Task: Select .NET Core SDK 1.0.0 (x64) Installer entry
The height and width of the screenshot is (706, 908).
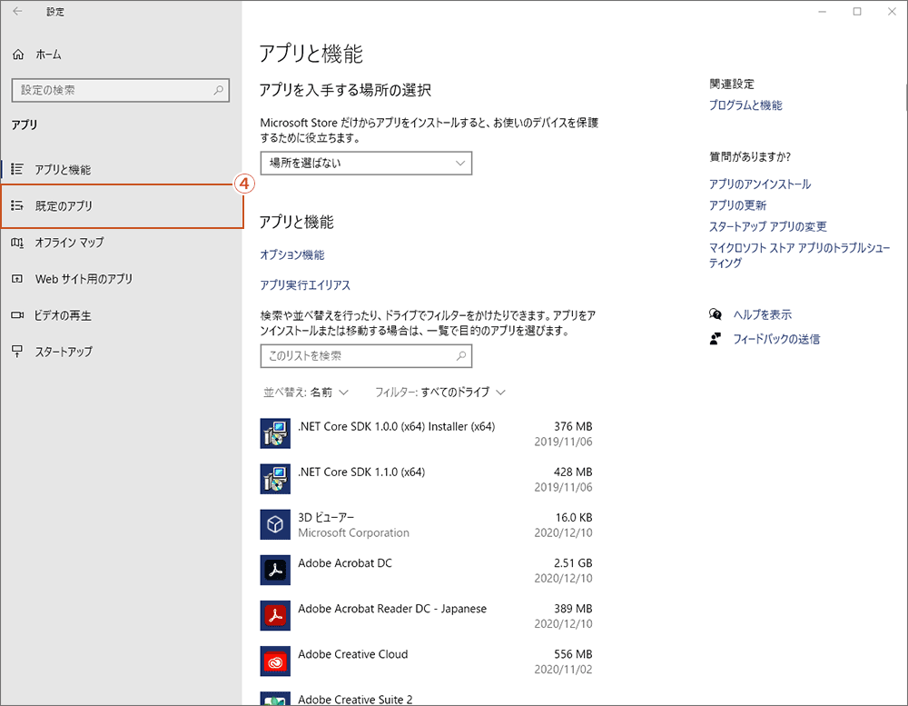Action: (427, 433)
